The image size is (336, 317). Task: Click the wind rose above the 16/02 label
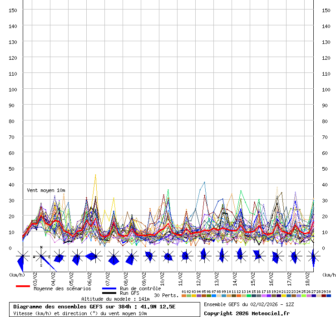click(x=276, y=256)
